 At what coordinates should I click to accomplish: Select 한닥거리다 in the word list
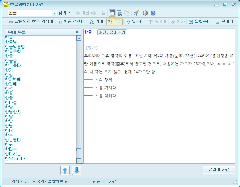point(15,158)
